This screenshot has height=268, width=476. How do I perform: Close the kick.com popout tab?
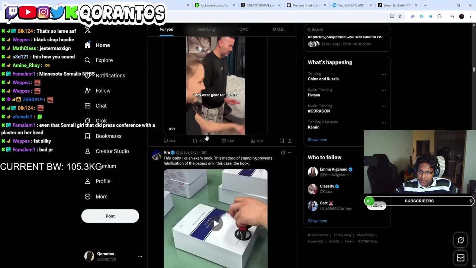coord(234,5)
